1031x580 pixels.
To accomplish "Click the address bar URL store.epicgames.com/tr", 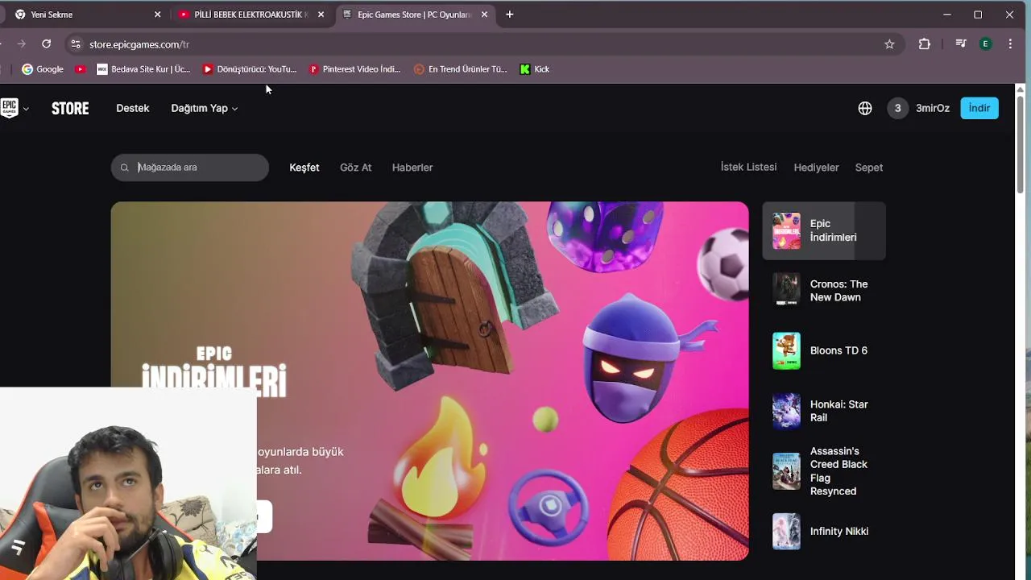I will pyautogui.click(x=139, y=44).
